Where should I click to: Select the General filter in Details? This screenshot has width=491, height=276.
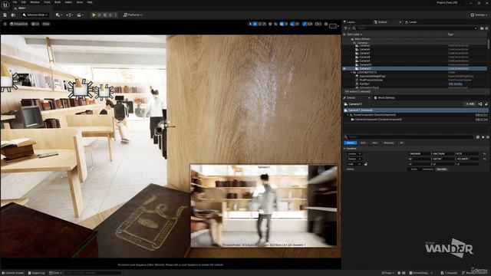tap(350, 143)
